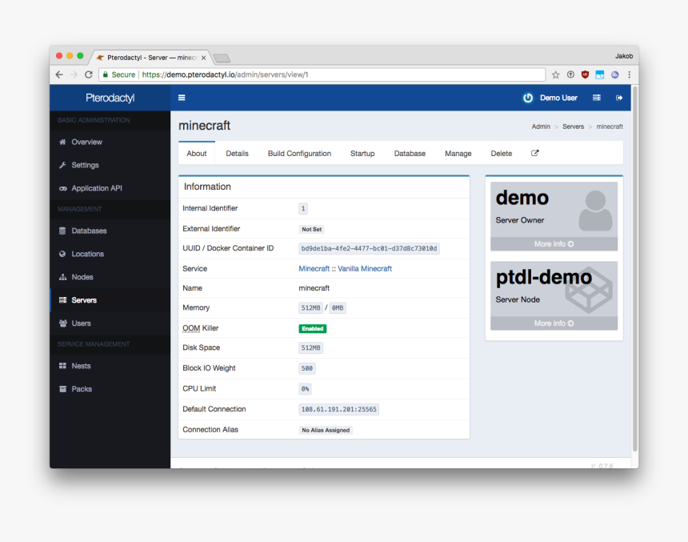Switch to the Build Configuration tab
Screen dimensions: 688x542
299,154
